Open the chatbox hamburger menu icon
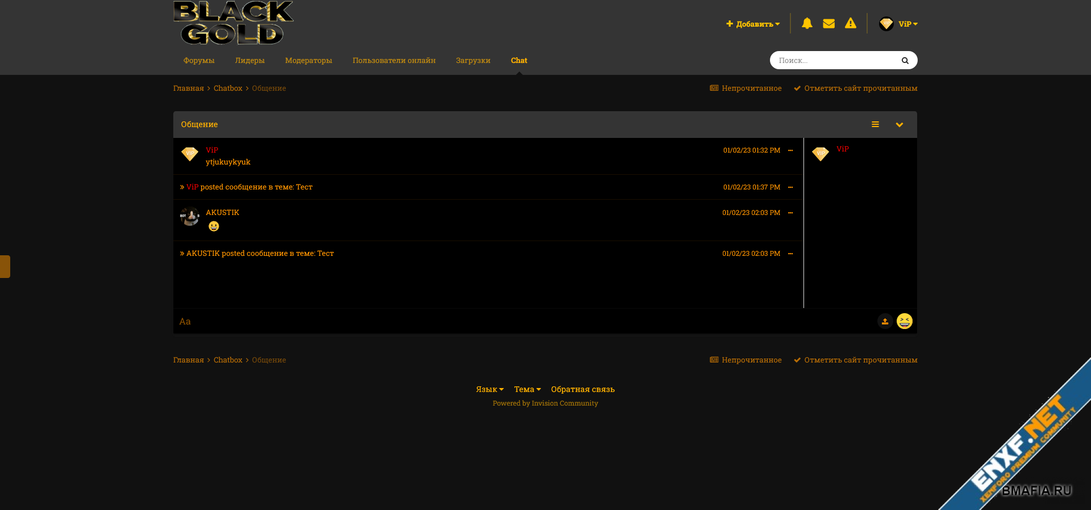 coord(875,124)
